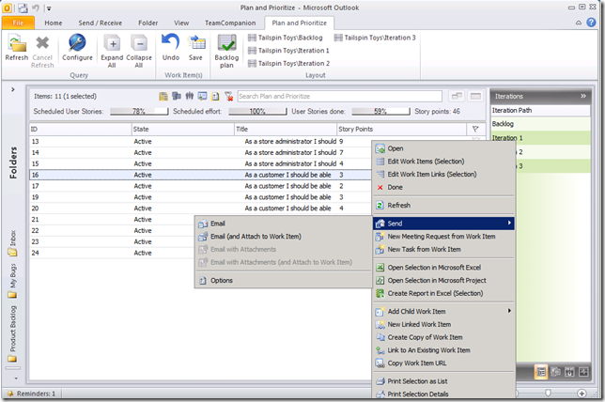Image resolution: width=605 pixels, height=402 pixels.
Task: Choose Create Copy of Work Item
Action: [443, 337]
